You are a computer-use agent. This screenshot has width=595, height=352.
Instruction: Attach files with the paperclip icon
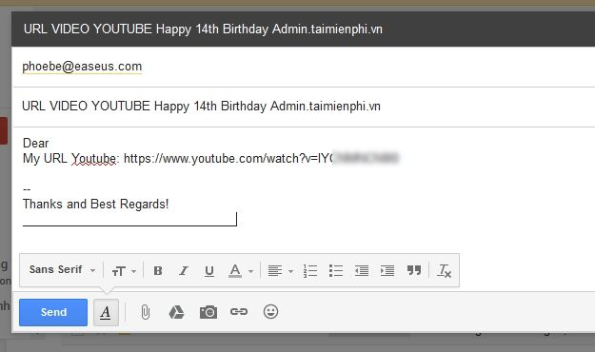[146, 312]
